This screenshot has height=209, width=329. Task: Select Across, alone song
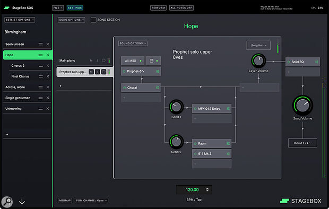point(15,87)
